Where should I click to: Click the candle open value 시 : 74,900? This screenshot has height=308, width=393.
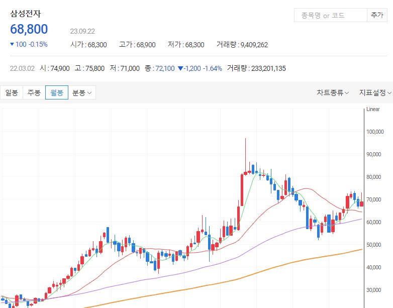pyautogui.click(x=55, y=68)
